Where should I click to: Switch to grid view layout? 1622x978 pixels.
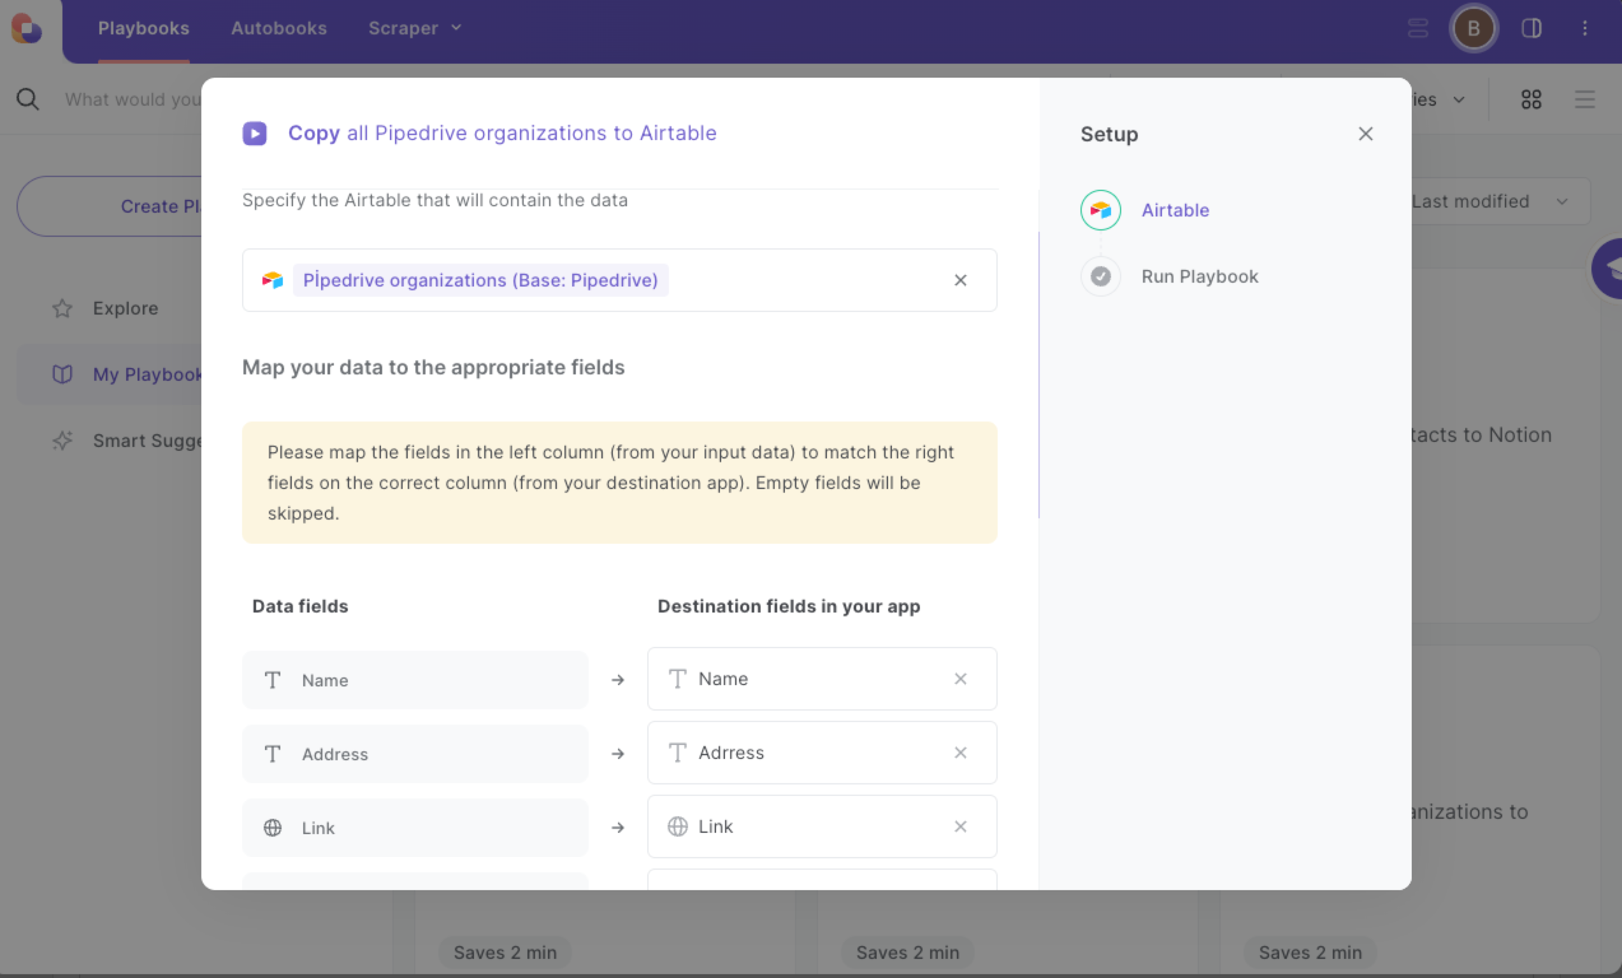point(1531,99)
